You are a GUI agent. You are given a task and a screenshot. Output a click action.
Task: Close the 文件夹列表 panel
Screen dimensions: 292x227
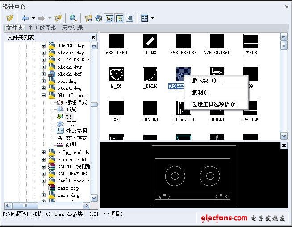pyautogui.click(x=93, y=37)
